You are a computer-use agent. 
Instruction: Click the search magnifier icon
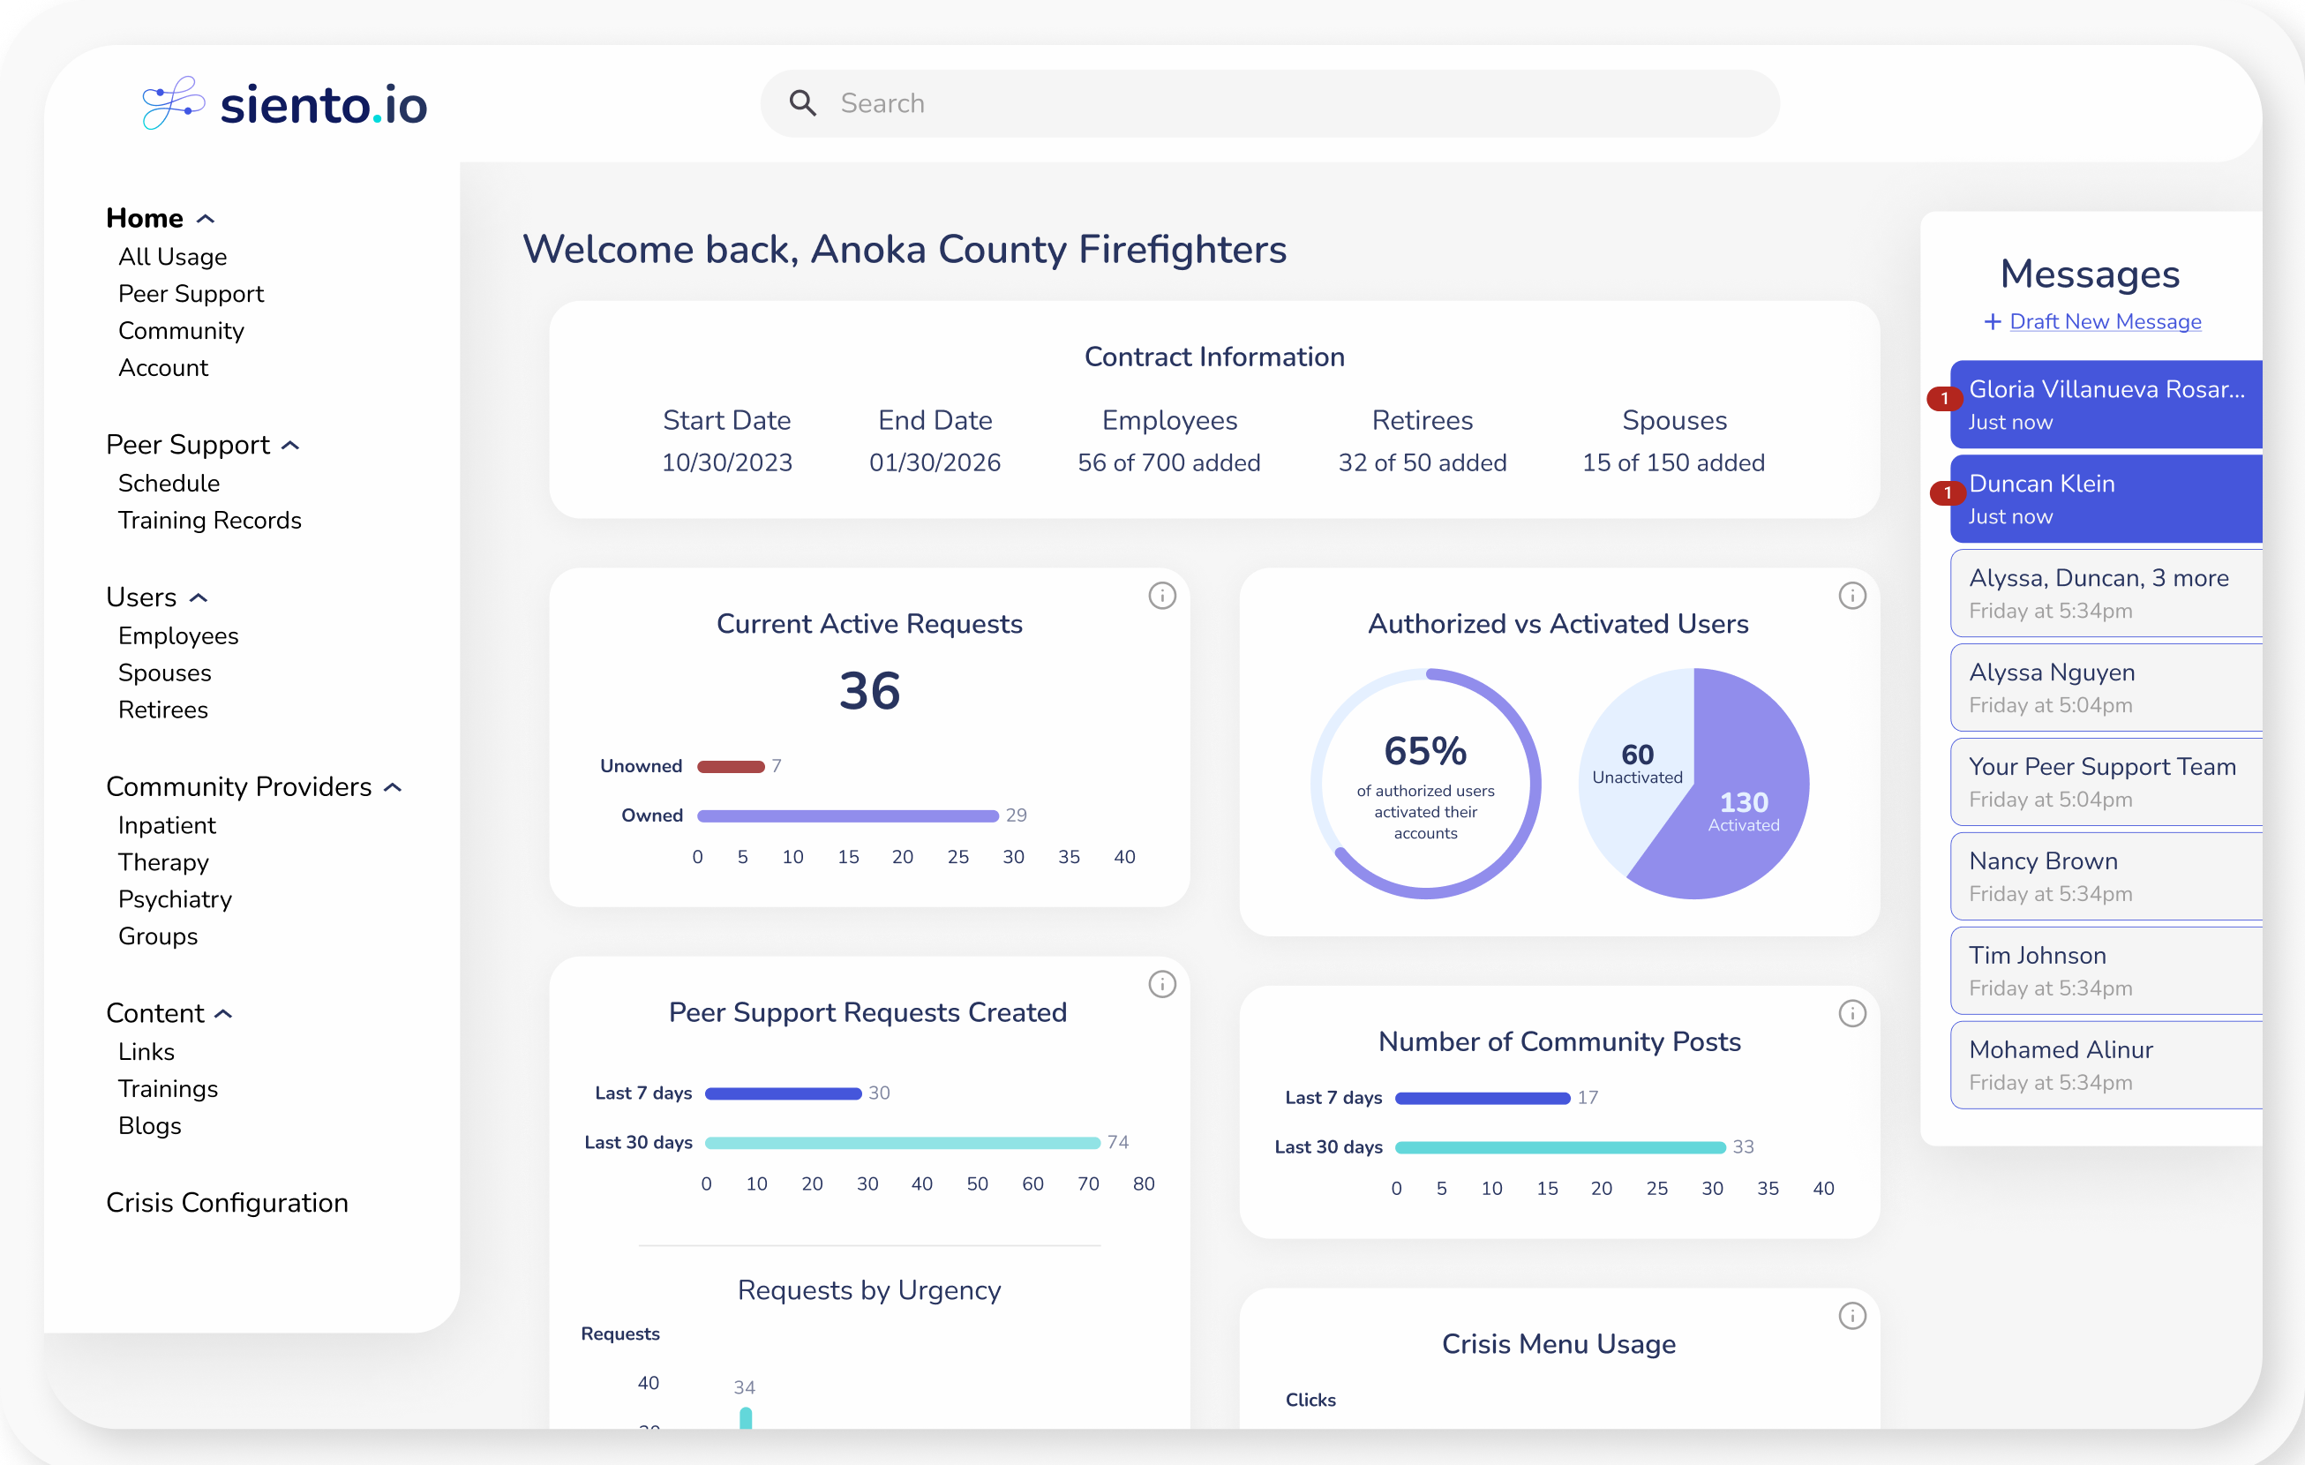tap(802, 103)
